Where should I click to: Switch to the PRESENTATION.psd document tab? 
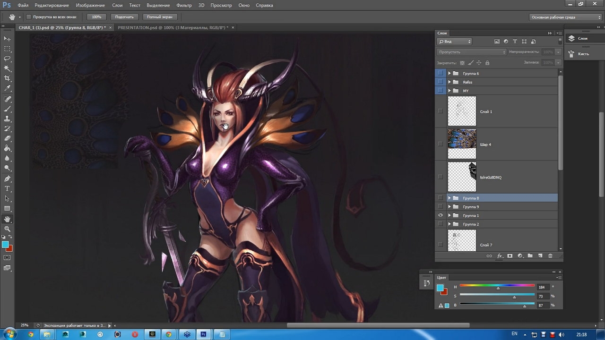click(x=173, y=27)
